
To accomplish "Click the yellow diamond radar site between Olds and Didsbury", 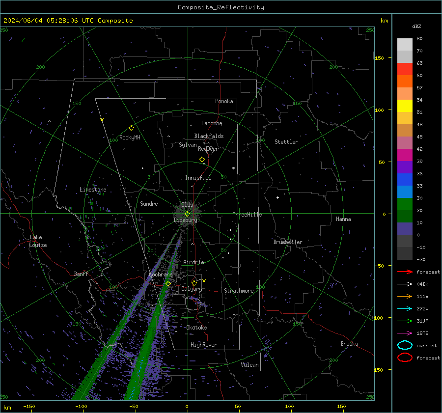I will point(187,214).
